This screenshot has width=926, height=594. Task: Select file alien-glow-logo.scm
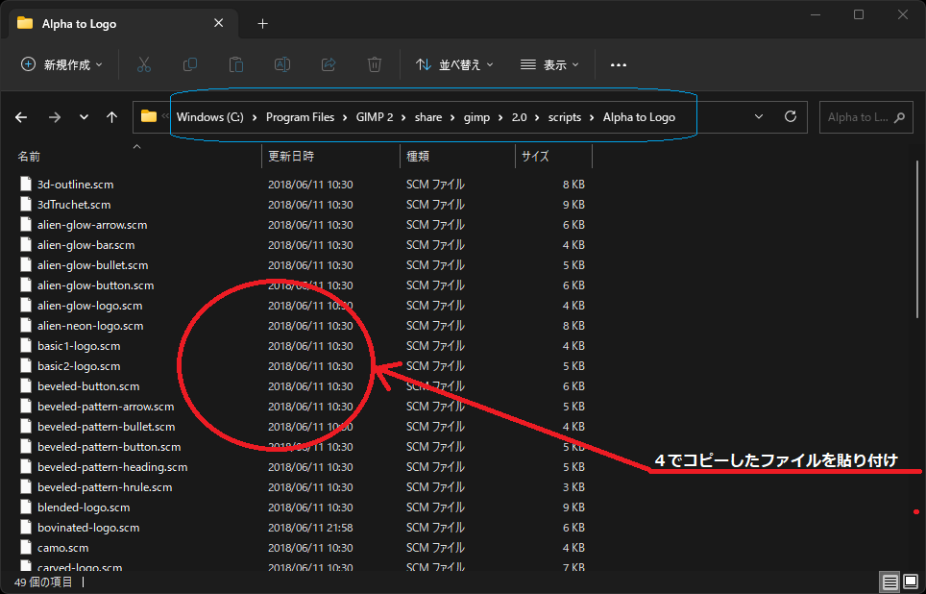coord(89,305)
